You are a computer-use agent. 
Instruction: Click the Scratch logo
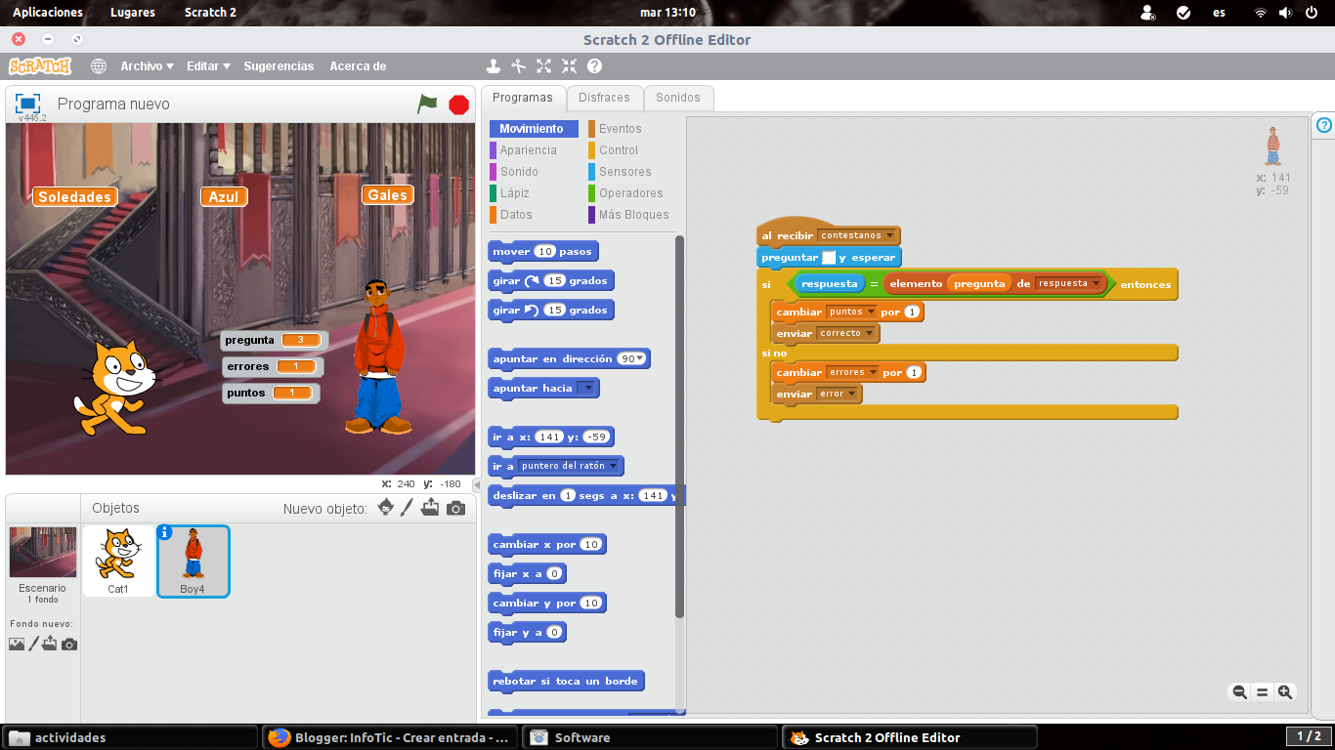[x=40, y=66]
